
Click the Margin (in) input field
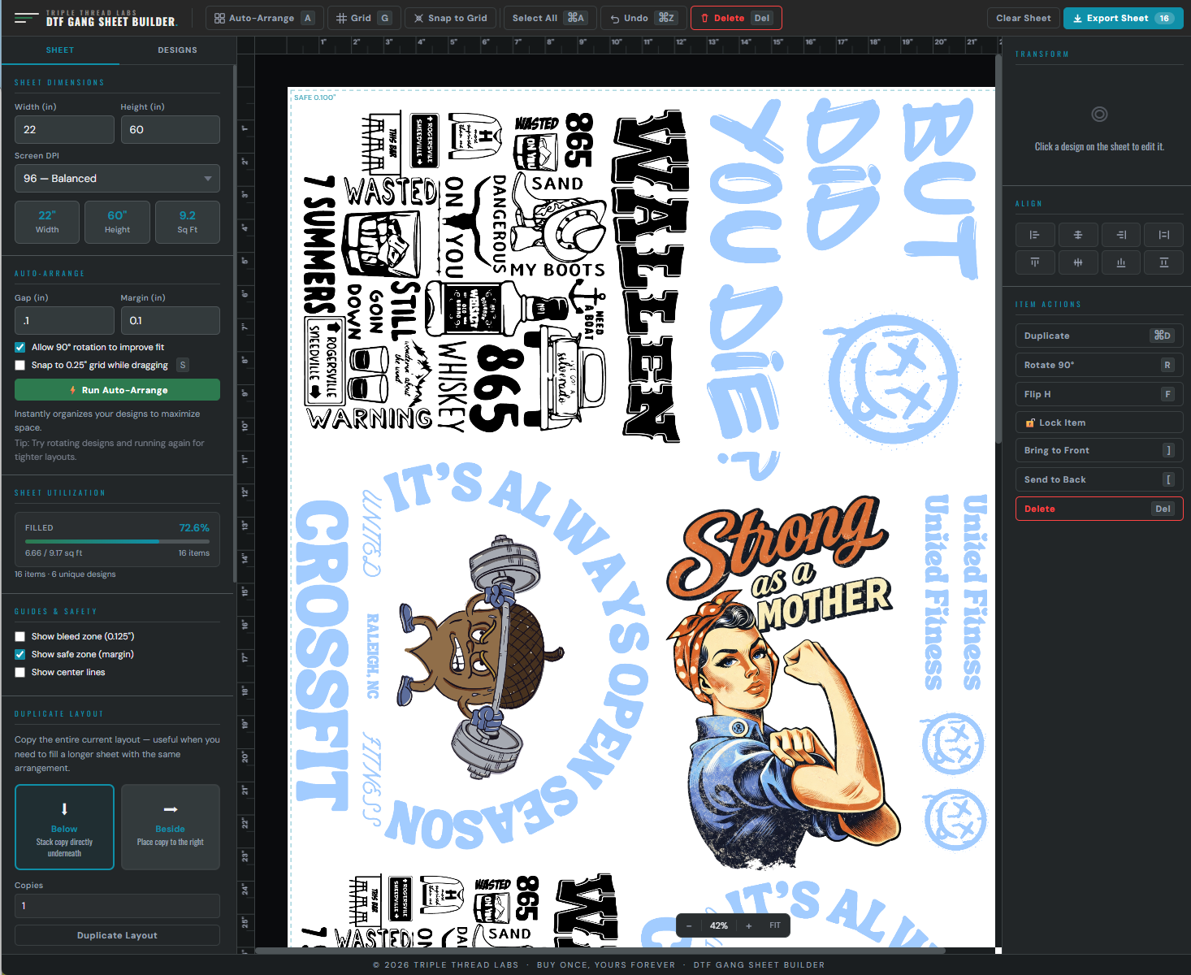(170, 321)
